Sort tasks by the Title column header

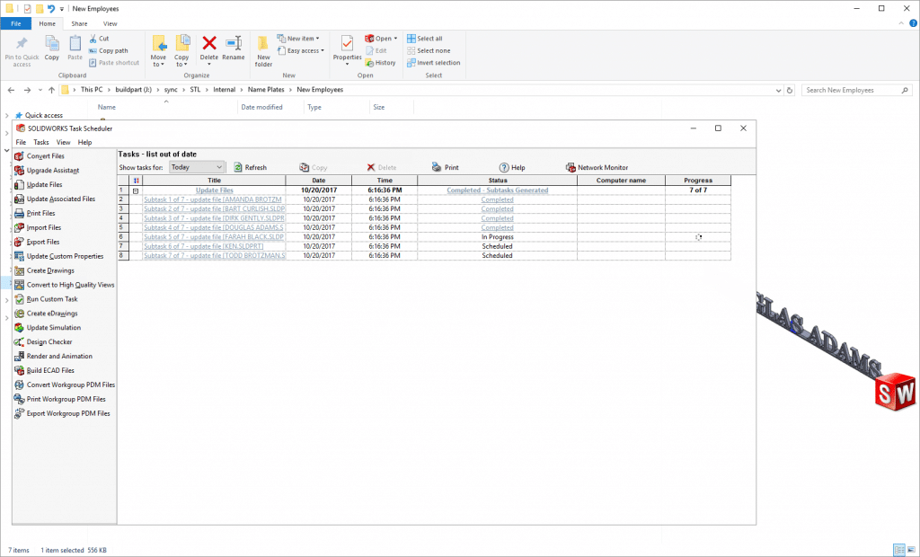(x=214, y=181)
